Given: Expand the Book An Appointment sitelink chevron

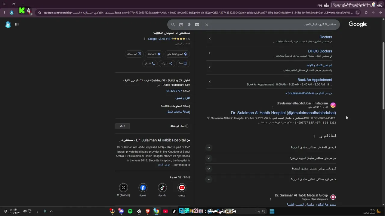Looking at the screenshot, I should click(210, 82).
